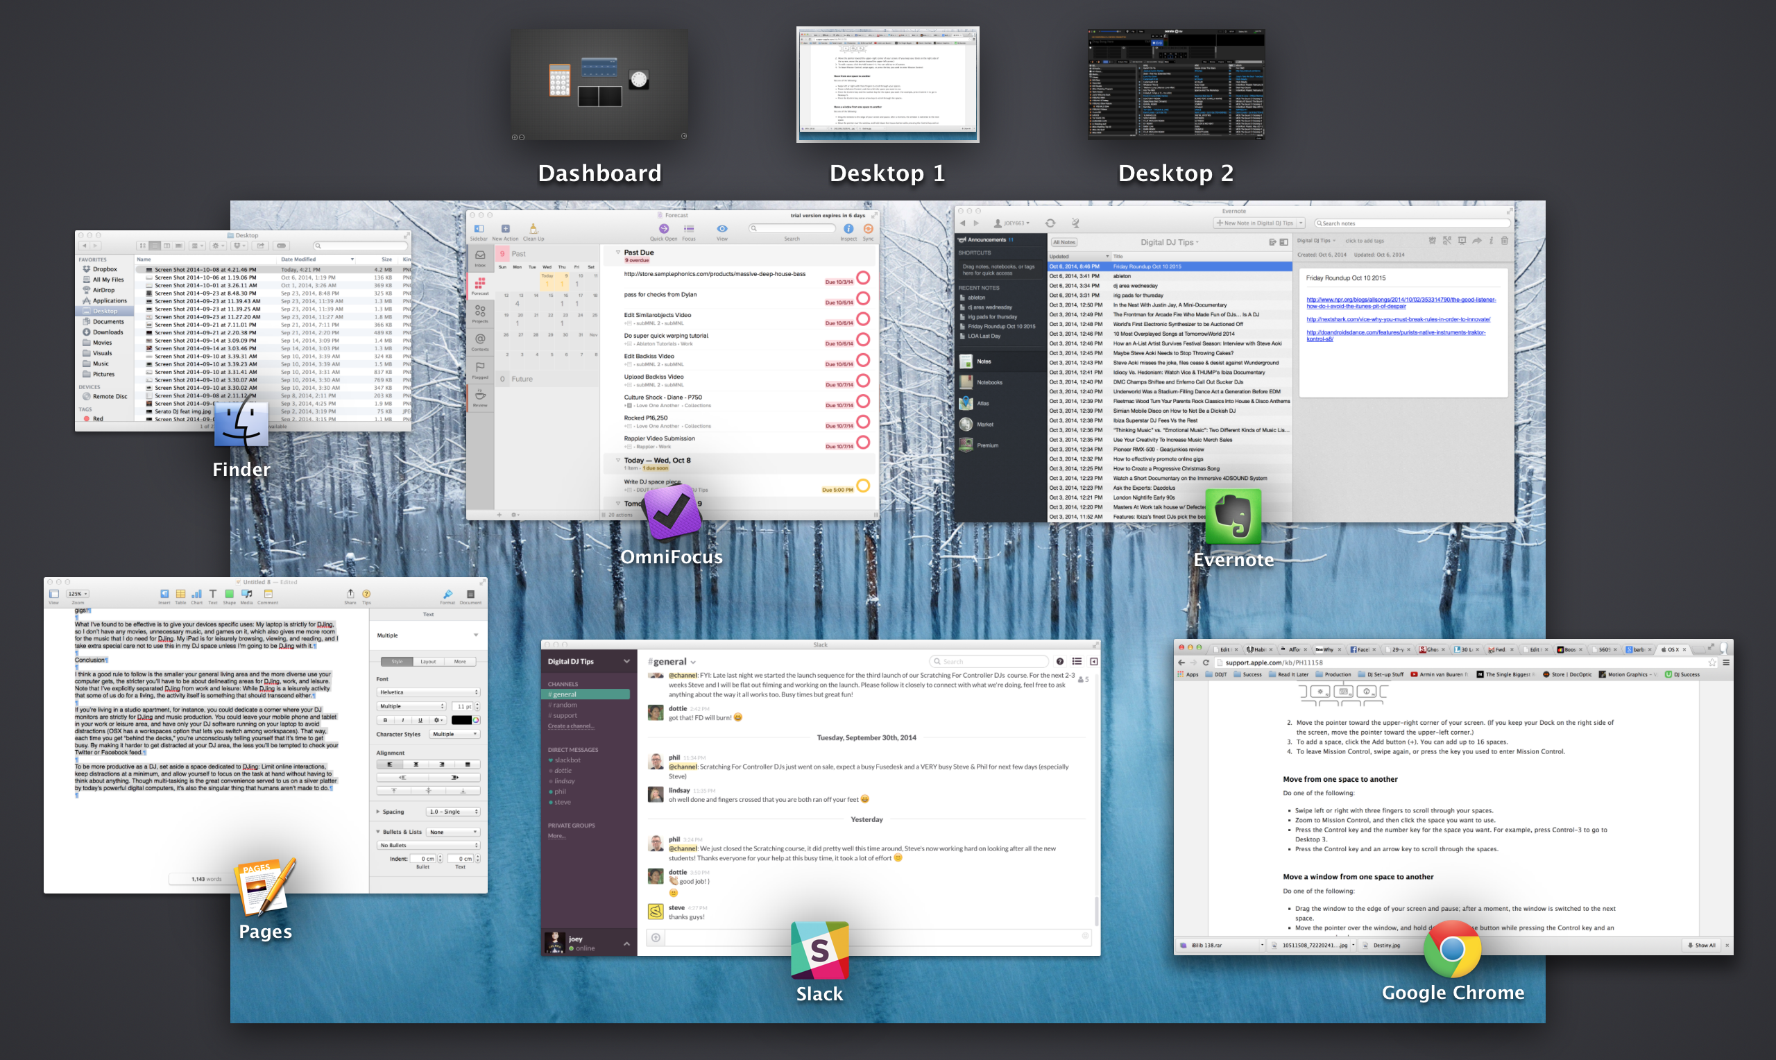This screenshot has width=1776, height=1060.
Task: Select the Inbox perspective in OmniFocus
Action: (x=480, y=258)
